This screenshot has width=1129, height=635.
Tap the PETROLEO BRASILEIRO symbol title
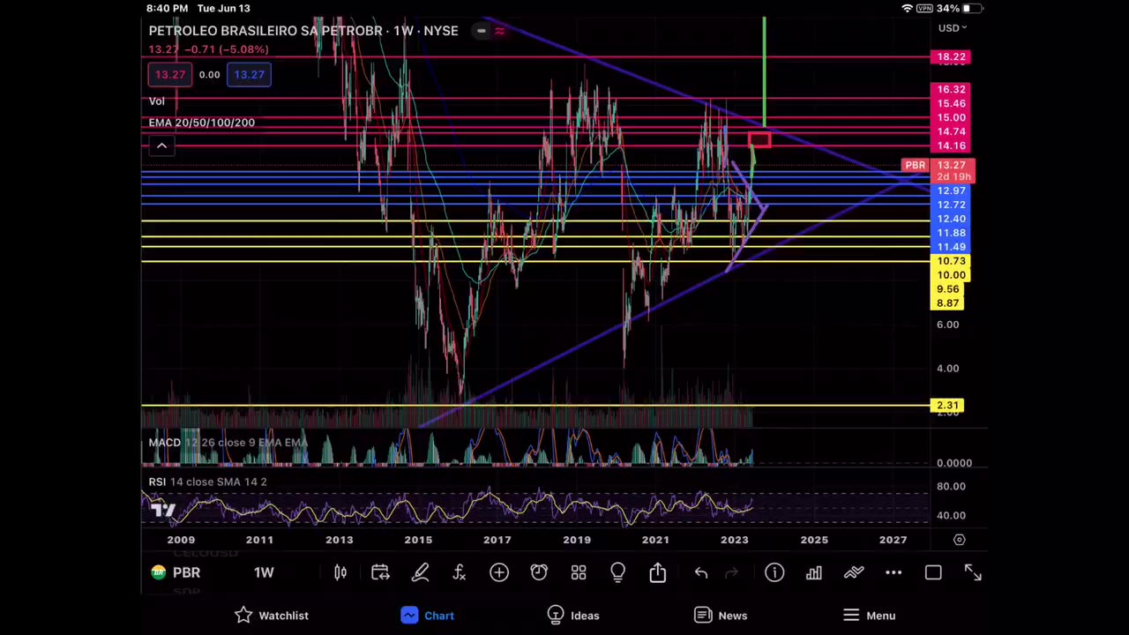pyautogui.click(x=303, y=31)
